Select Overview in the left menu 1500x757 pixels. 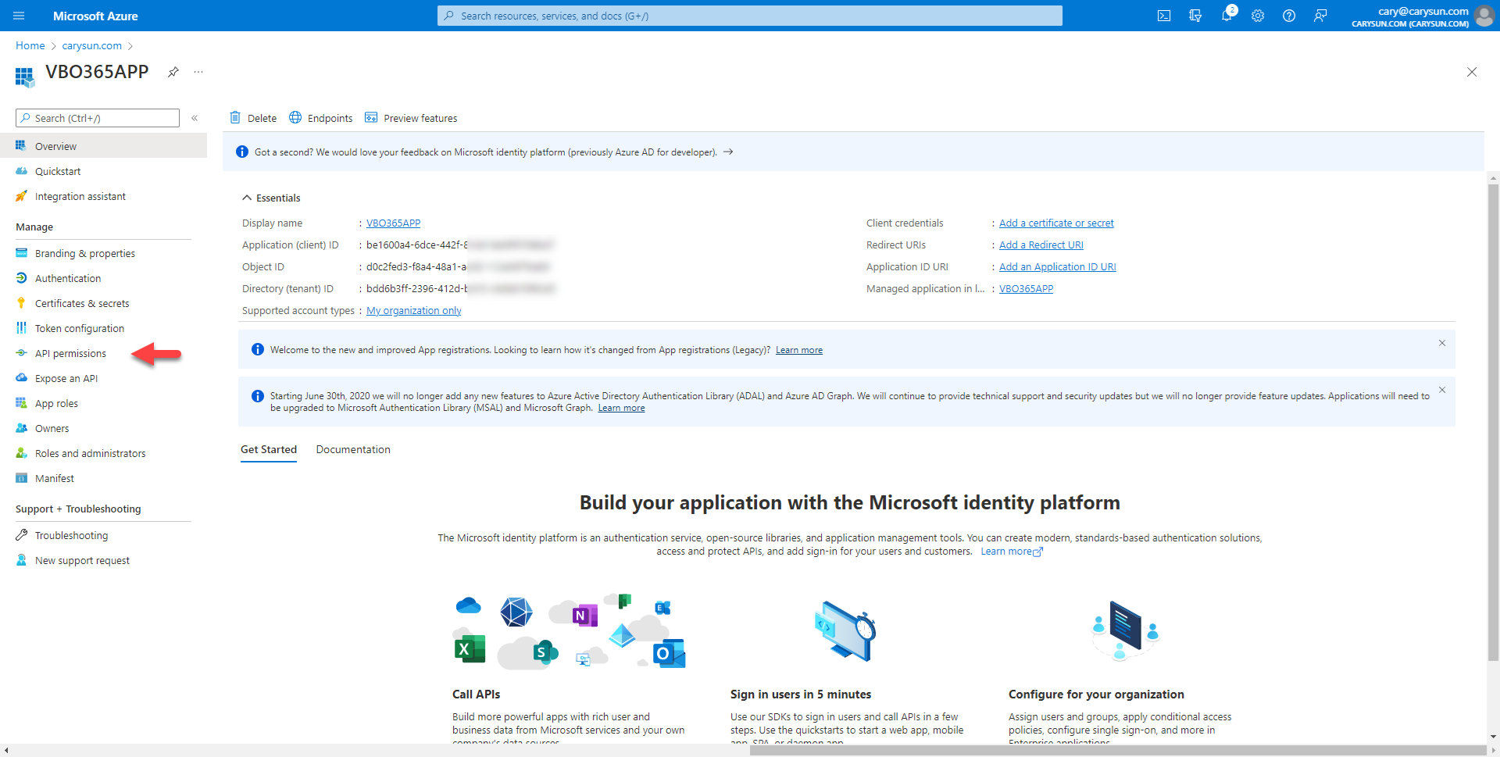(103, 146)
